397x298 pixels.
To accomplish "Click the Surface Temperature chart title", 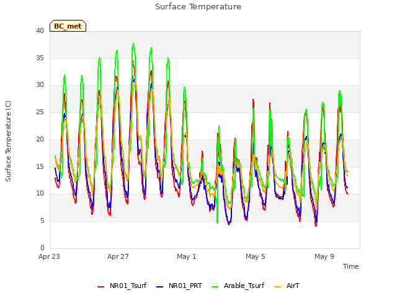I will (198, 7).
